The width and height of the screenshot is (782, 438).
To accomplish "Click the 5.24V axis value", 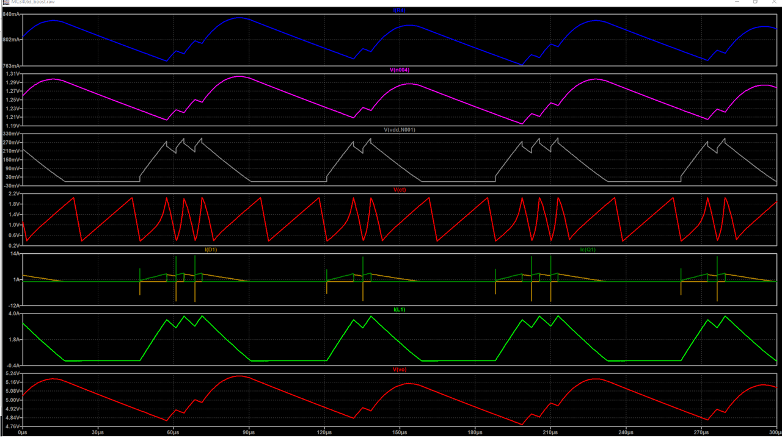I will (x=14, y=372).
